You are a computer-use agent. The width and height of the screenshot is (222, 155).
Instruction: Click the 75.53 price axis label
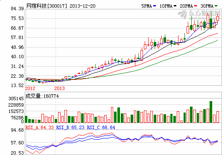click(x=17, y=18)
